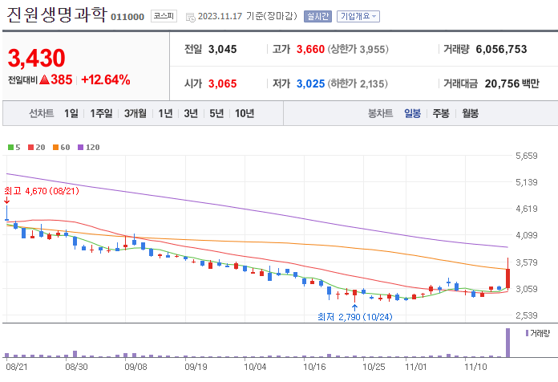Click the 3,059 price axis label
558x382 pixels.
point(526,289)
